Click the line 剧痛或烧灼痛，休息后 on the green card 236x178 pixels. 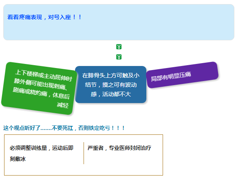[x=41, y=93]
